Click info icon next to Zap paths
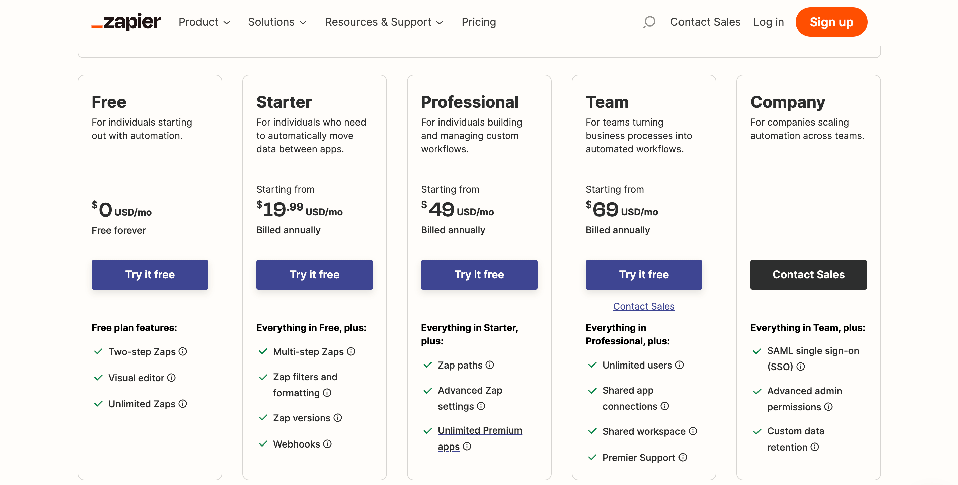 tap(490, 365)
